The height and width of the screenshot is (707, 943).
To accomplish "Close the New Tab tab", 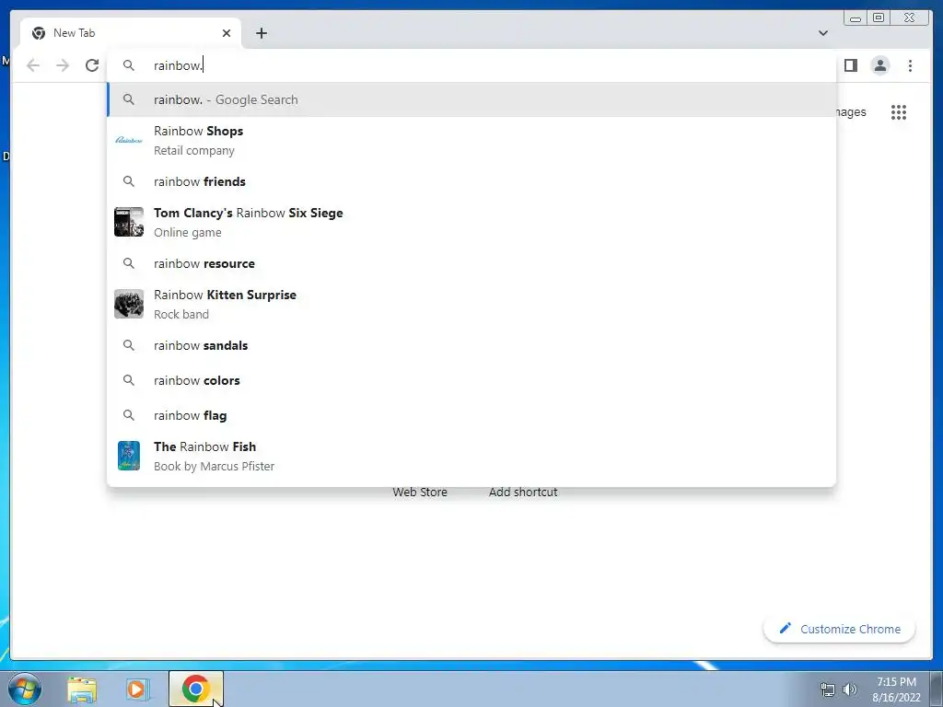I will pos(227,33).
